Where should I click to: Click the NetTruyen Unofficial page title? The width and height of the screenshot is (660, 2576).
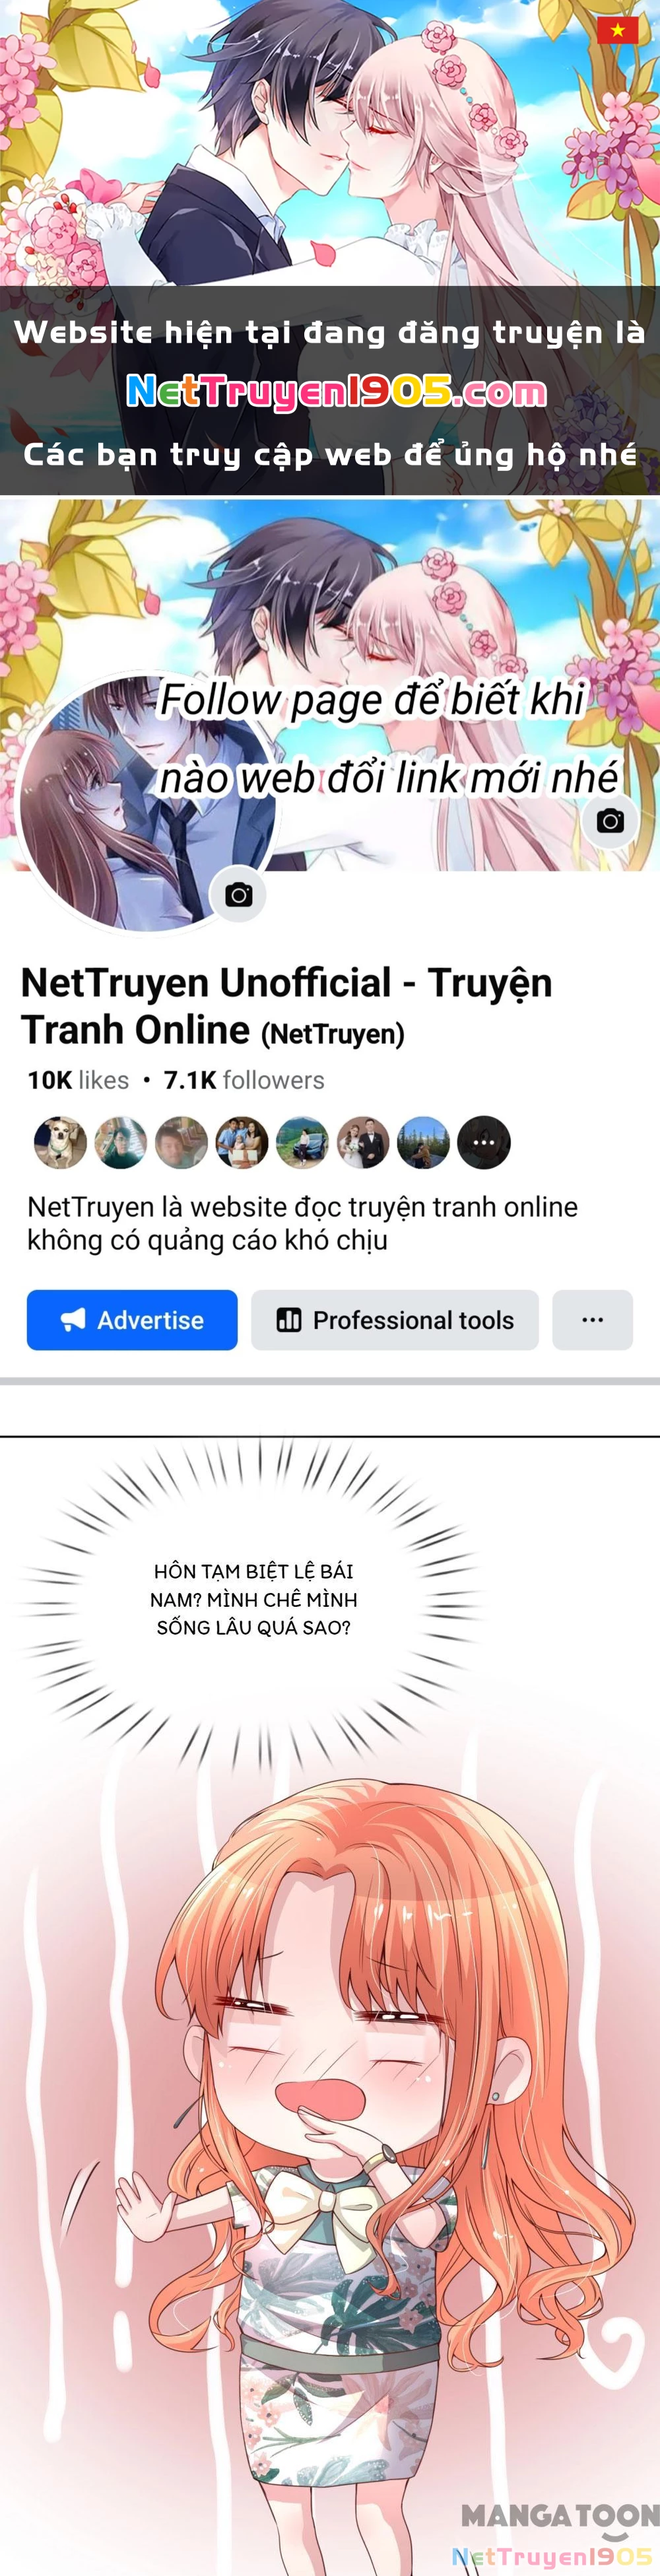click(x=286, y=1006)
